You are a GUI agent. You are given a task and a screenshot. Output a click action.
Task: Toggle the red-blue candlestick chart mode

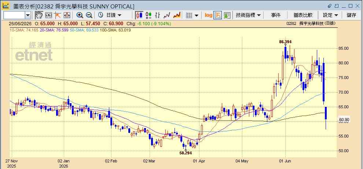coord(139,15)
